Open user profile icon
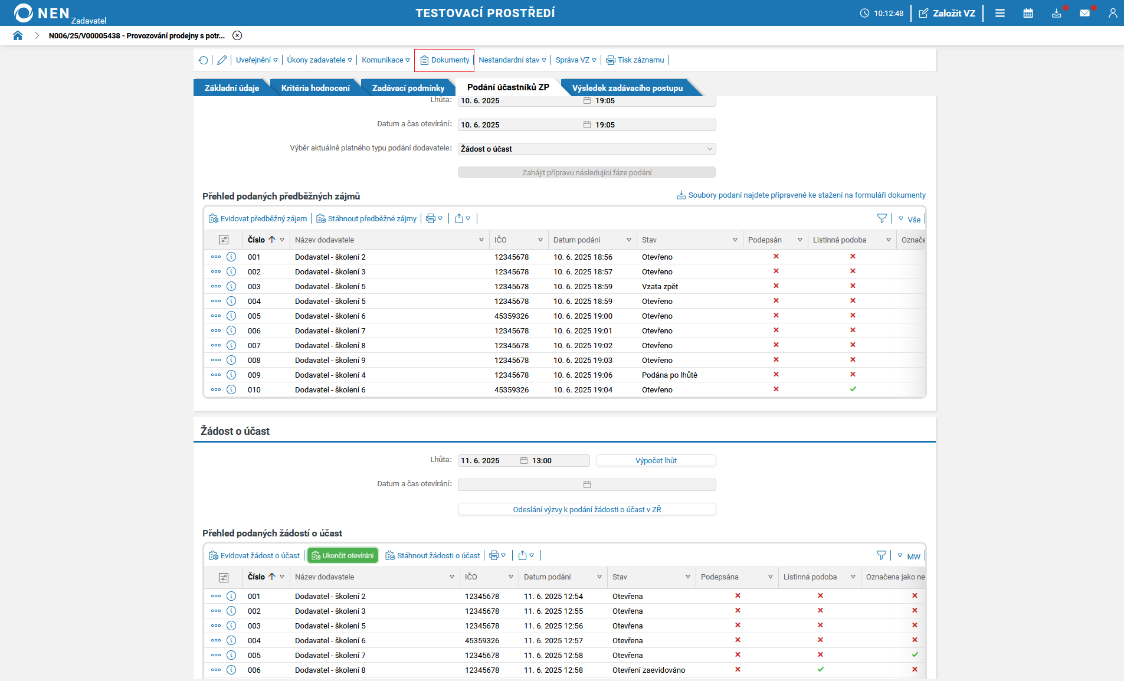 [1113, 13]
